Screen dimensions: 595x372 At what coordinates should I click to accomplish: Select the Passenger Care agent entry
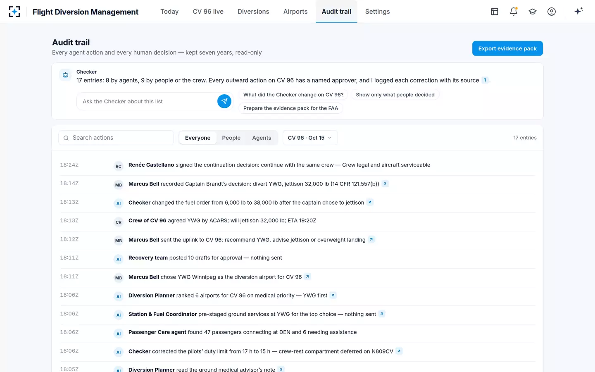297,334
